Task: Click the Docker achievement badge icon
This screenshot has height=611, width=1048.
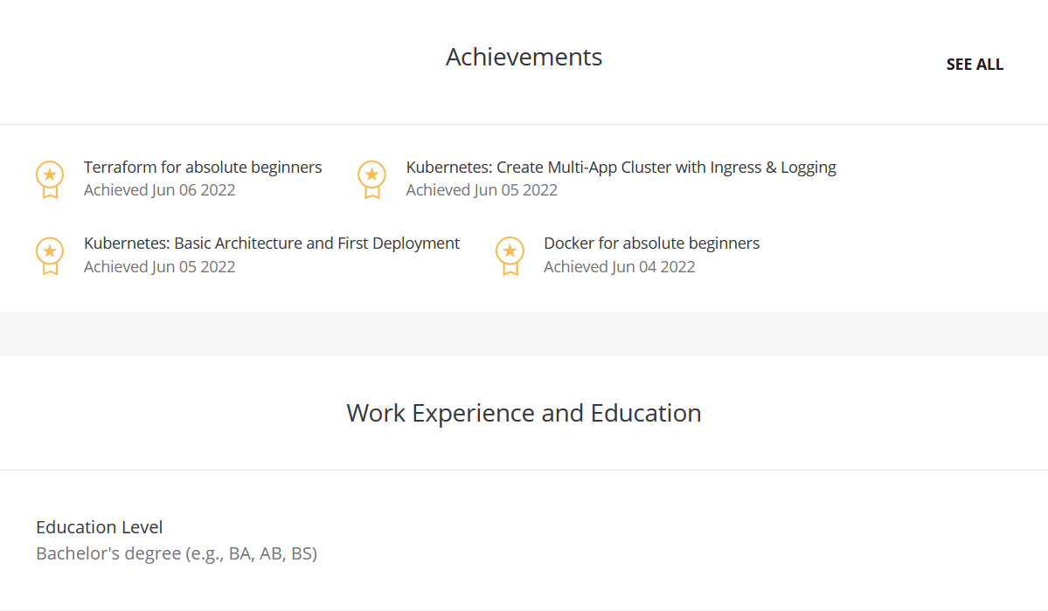Action: [x=510, y=255]
